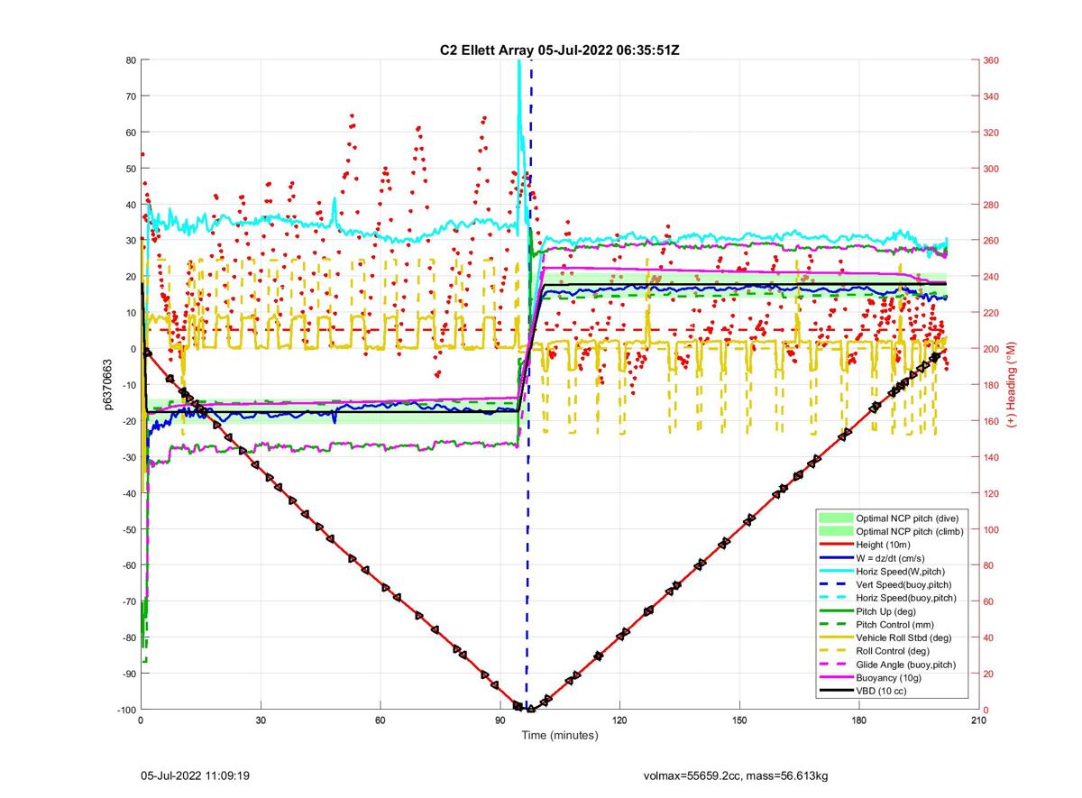Viewport: 1082px width, 798px height.
Task: Click the (+) Heading (°M) axis label
Action: tap(1013, 385)
